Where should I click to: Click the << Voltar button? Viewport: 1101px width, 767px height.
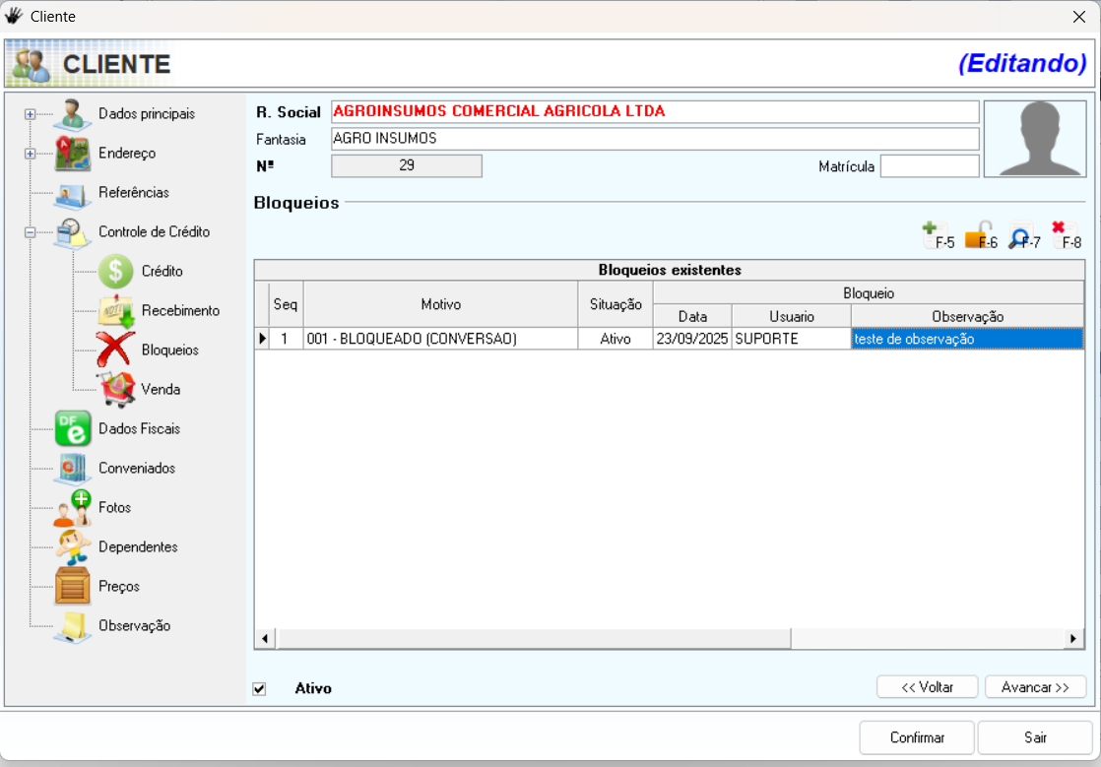coord(927,687)
